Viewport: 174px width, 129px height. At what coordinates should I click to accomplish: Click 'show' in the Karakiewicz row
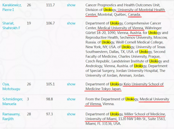71,5
